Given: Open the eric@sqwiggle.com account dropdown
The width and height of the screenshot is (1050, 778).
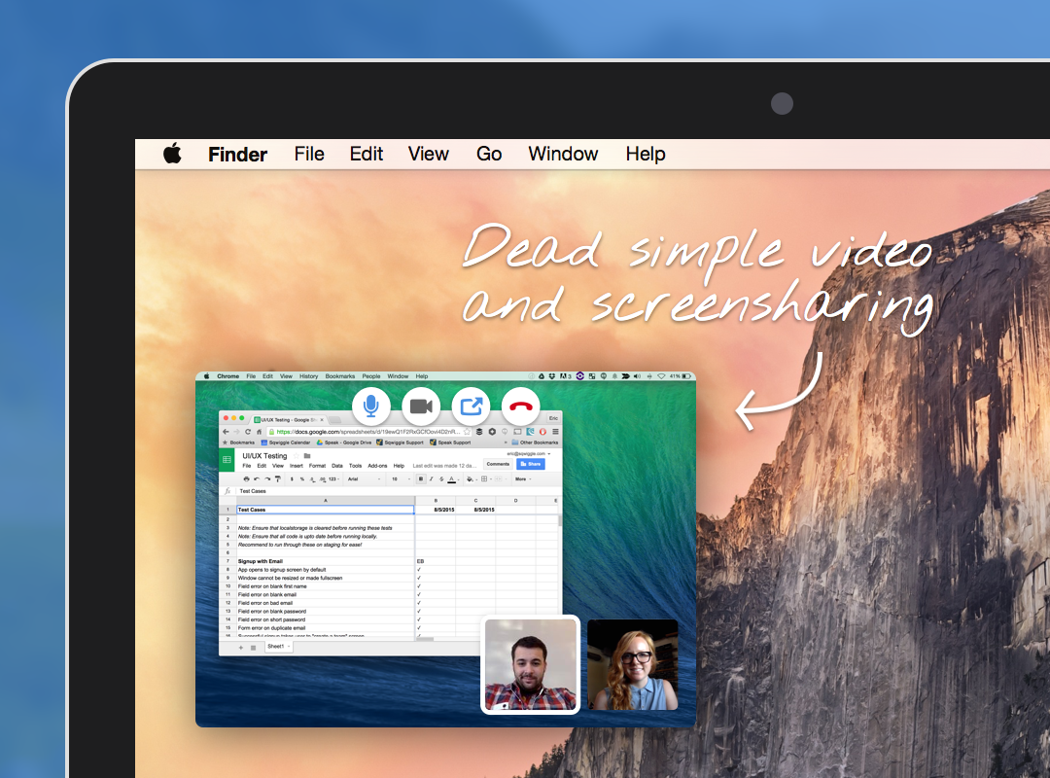Looking at the screenshot, I should [529, 453].
